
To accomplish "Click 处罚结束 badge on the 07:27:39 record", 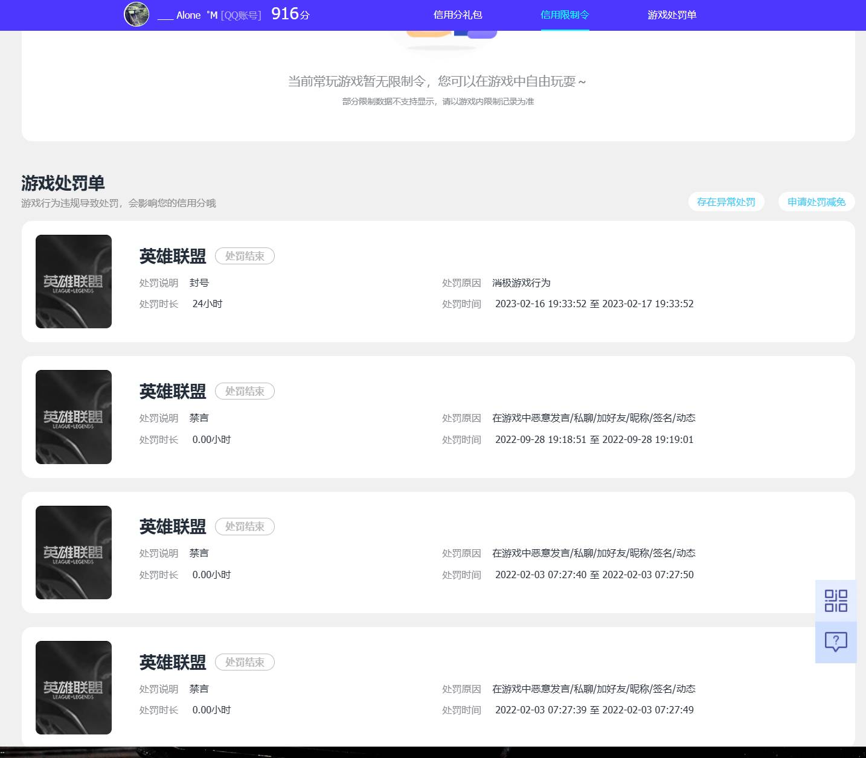I will click(x=245, y=662).
